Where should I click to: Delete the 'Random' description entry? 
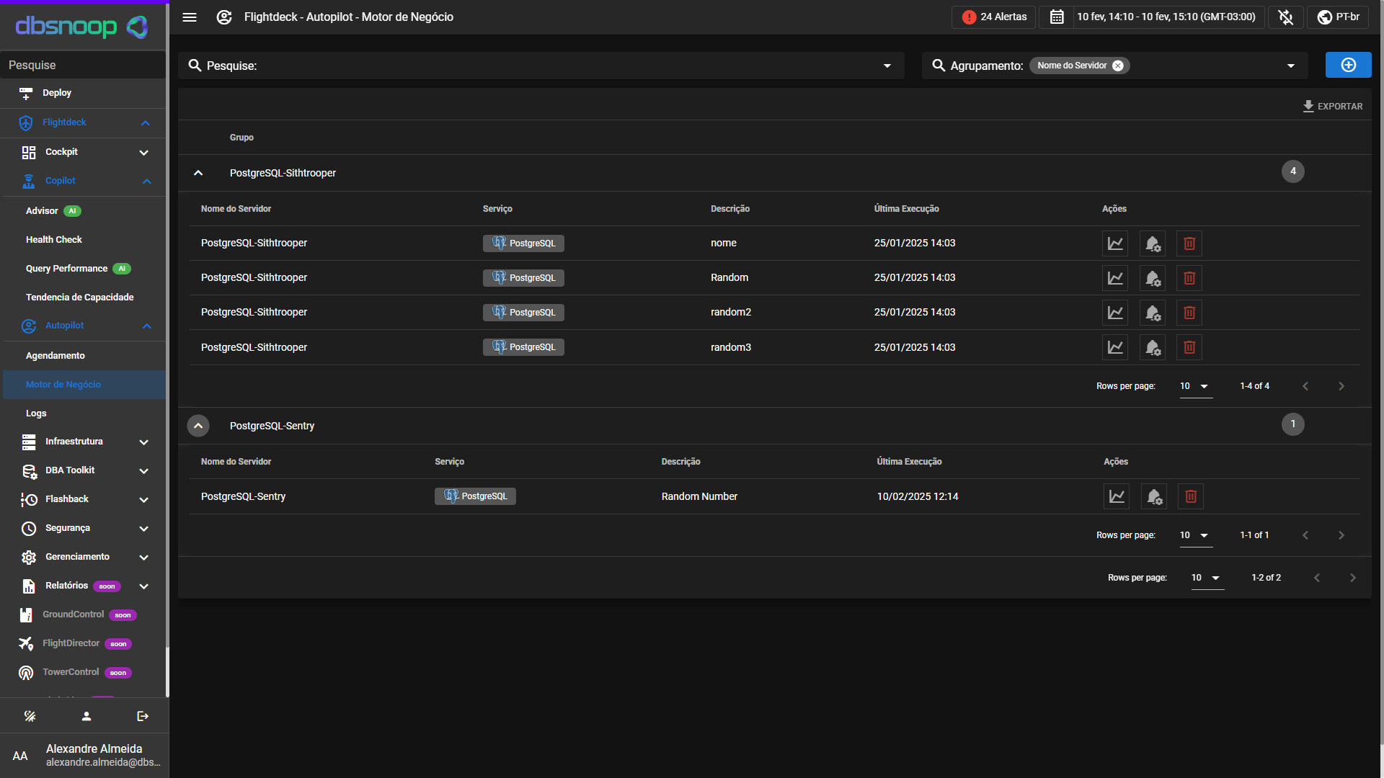coord(1189,278)
